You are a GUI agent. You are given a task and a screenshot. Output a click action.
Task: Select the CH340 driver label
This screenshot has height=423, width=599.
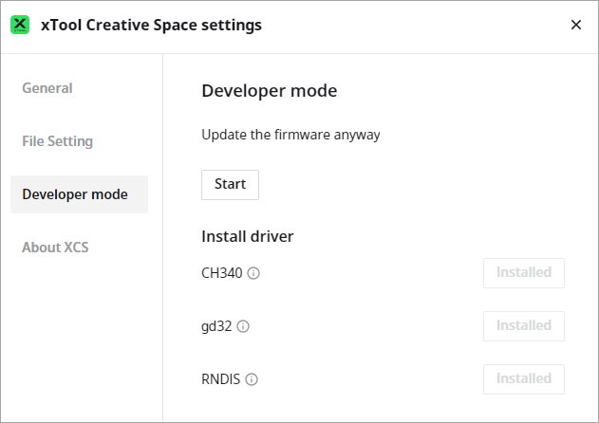(222, 273)
